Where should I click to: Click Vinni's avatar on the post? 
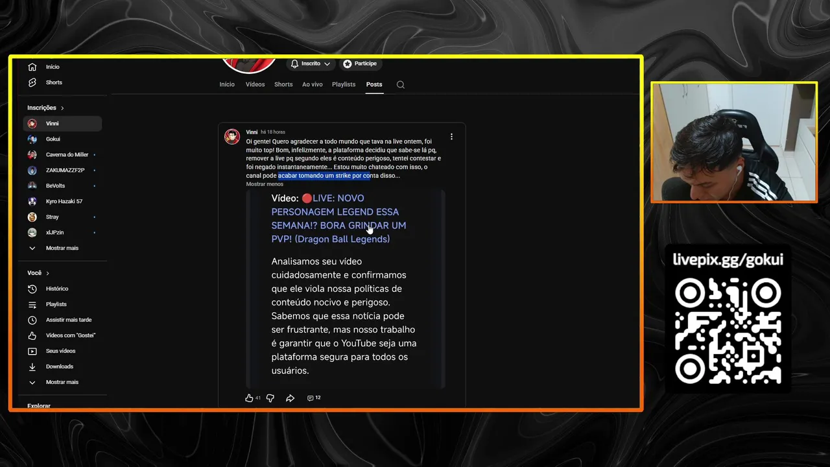tap(232, 136)
